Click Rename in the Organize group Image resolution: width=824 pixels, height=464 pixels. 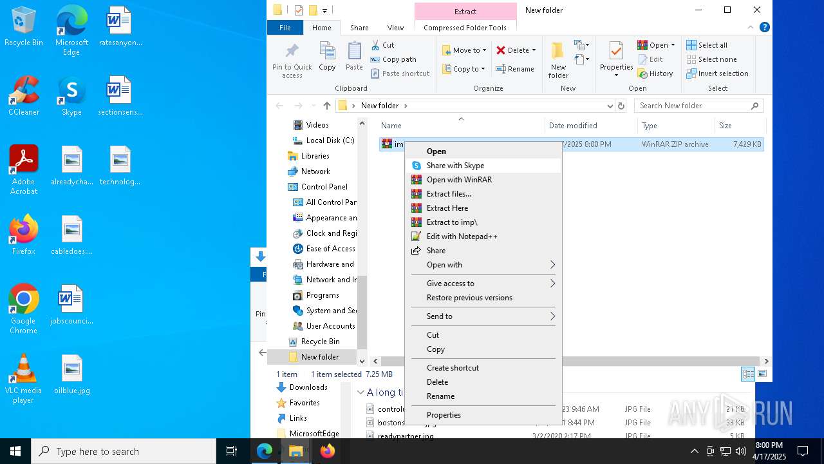515,69
